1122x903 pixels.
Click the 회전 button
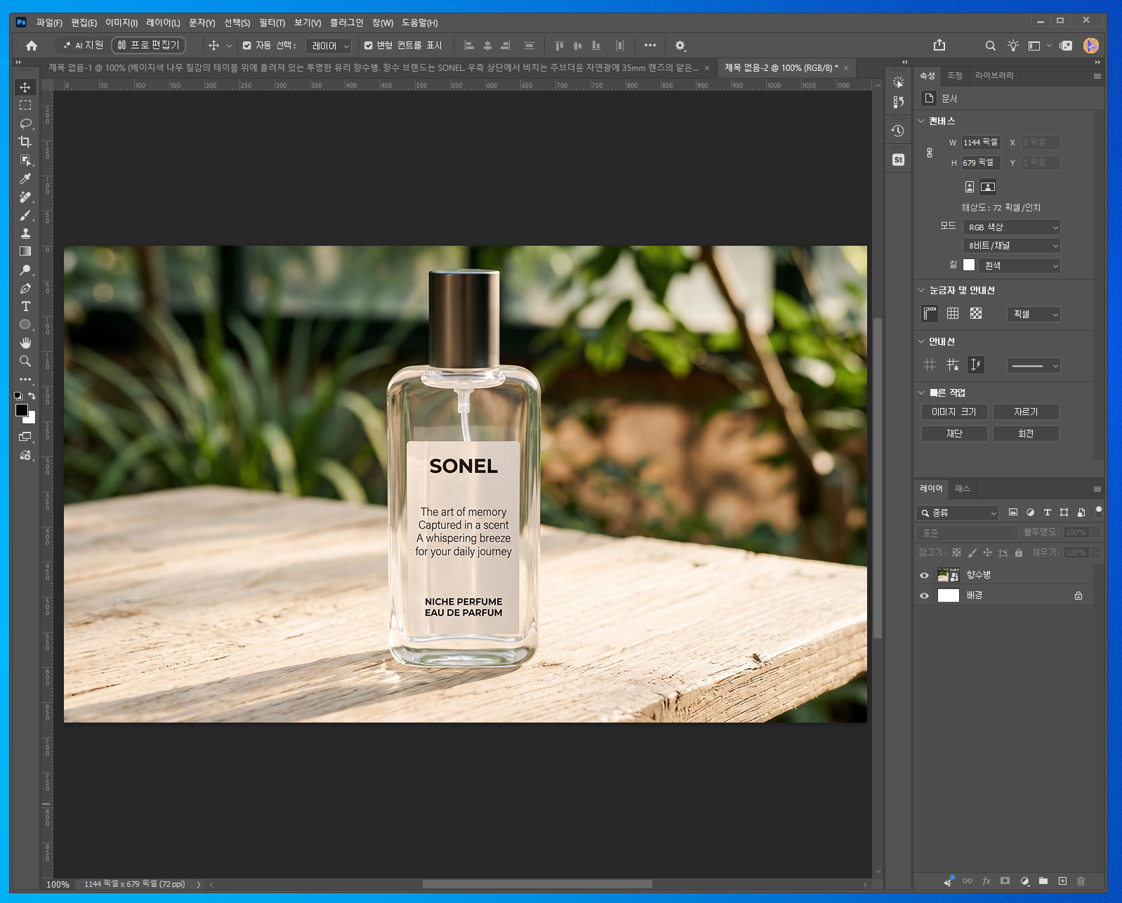coord(1026,434)
